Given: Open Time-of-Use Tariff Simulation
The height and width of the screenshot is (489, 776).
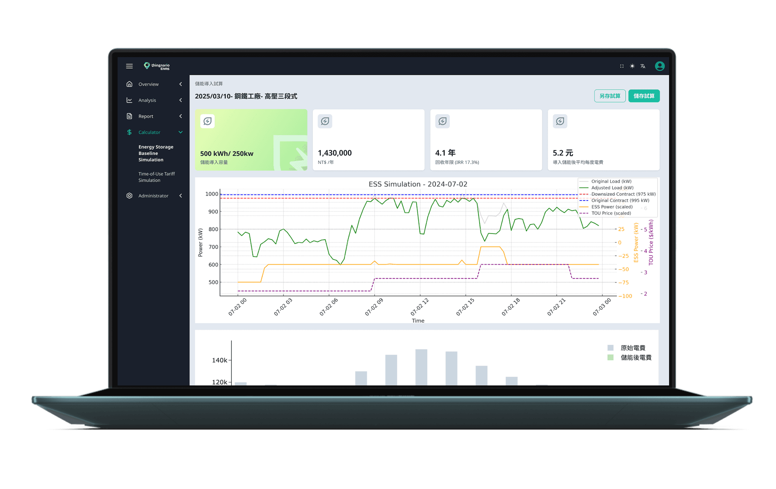Looking at the screenshot, I should [x=156, y=177].
